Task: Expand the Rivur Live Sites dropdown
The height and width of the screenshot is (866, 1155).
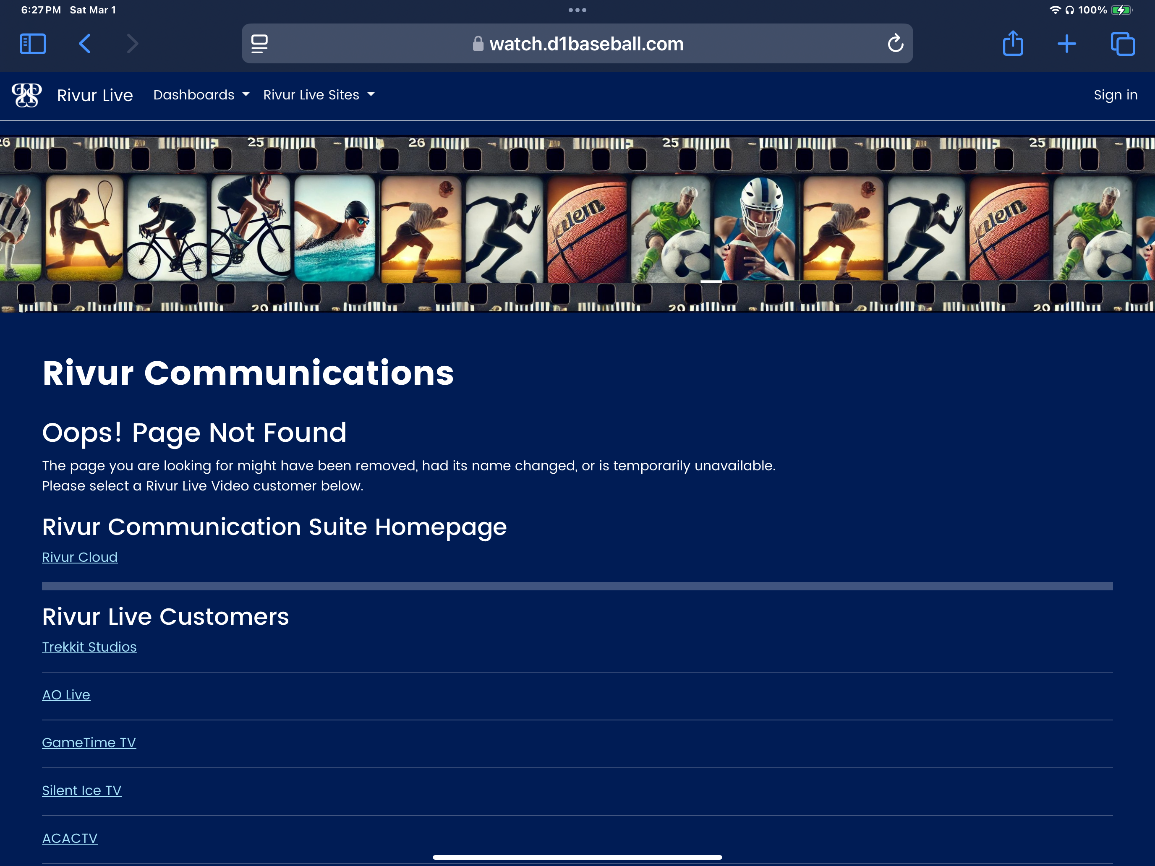Action: coord(319,95)
